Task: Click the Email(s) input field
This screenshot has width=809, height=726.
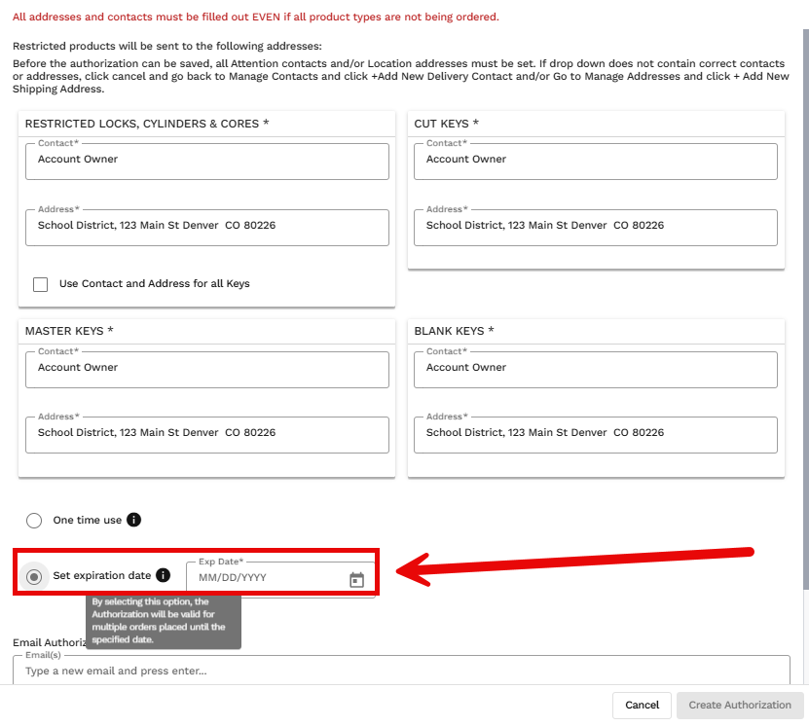Action: tap(401, 671)
